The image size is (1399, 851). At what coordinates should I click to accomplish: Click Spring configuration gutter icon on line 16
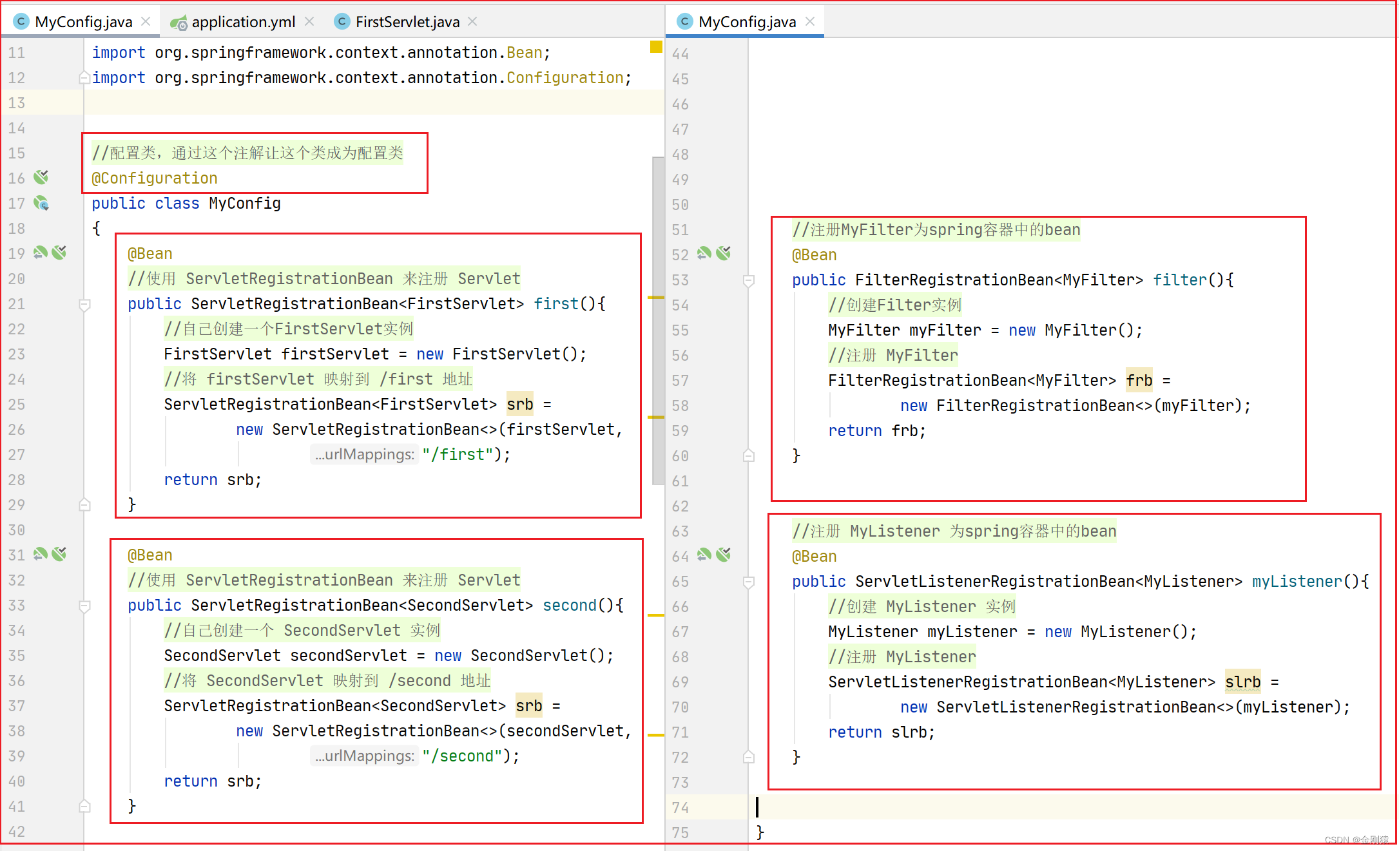click(x=41, y=177)
